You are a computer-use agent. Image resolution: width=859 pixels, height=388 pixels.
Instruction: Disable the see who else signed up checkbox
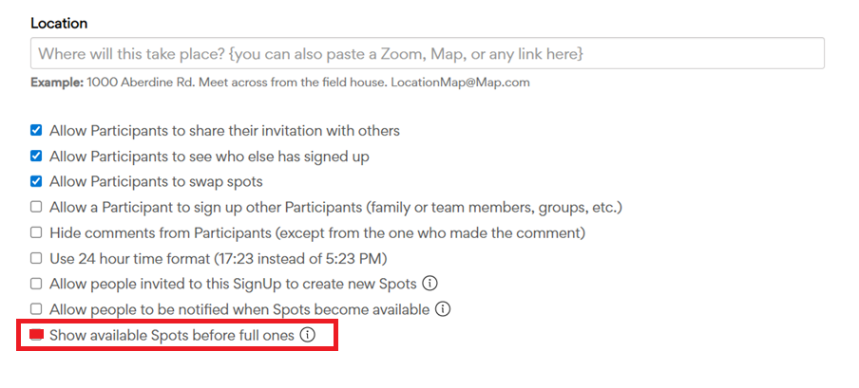pos(36,156)
